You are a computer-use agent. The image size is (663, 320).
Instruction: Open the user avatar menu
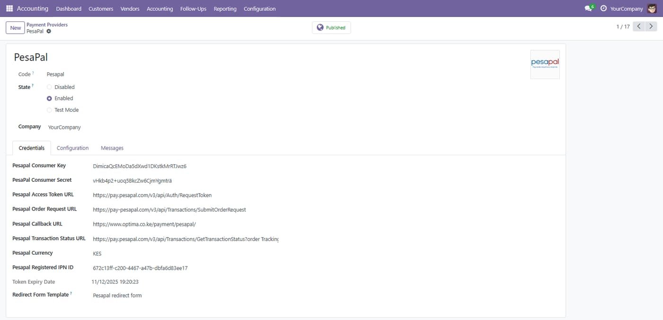point(652,9)
